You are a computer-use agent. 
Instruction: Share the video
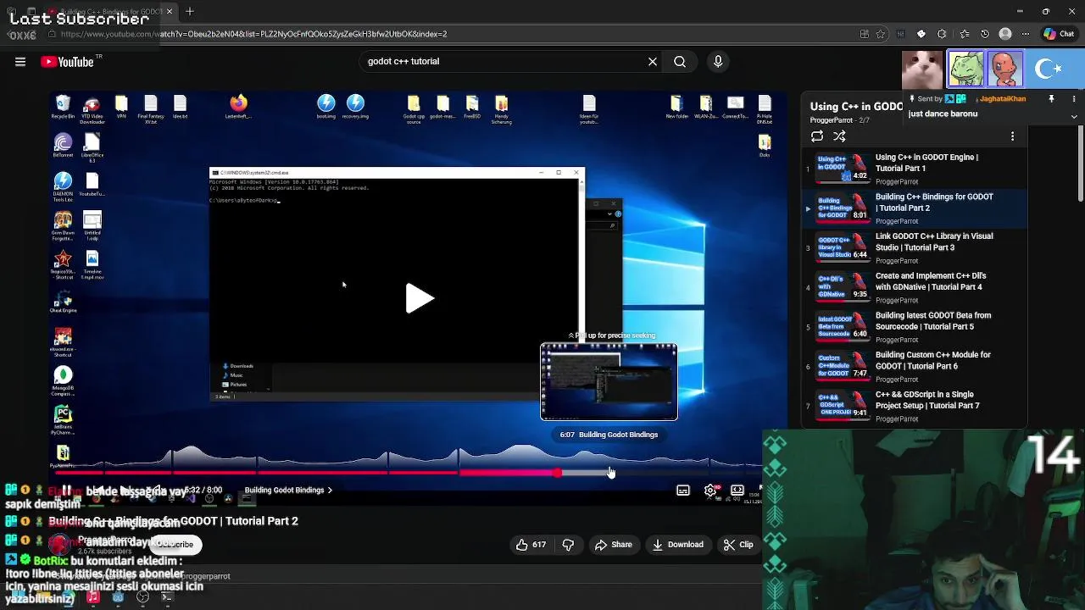614,545
